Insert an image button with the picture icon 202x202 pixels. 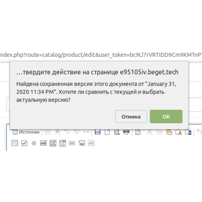(82, 143)
